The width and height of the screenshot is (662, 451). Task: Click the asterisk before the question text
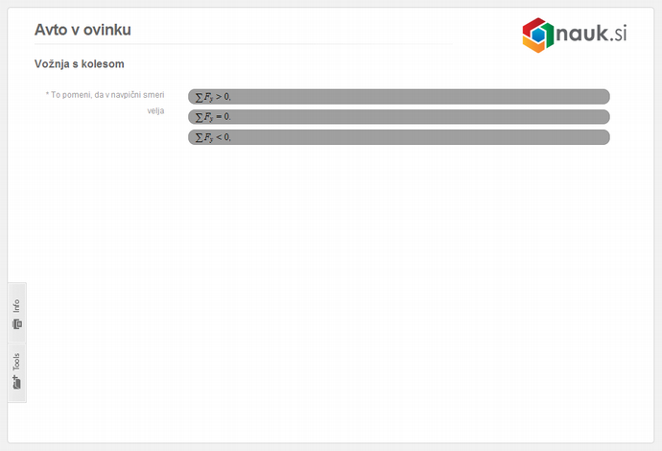coord(47,94)
